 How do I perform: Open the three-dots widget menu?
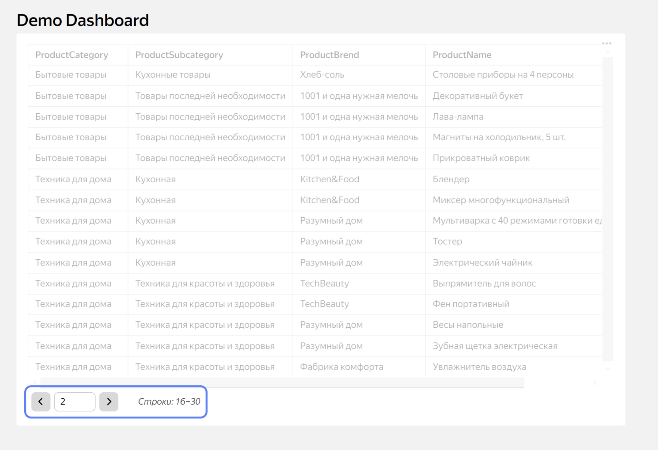(x=606, y=44)
